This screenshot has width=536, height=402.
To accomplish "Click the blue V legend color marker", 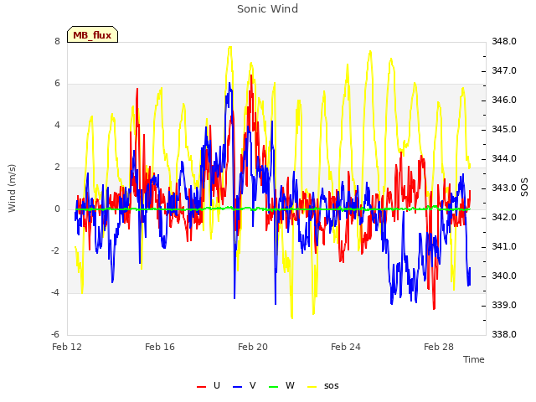I will tap(237, 387).
